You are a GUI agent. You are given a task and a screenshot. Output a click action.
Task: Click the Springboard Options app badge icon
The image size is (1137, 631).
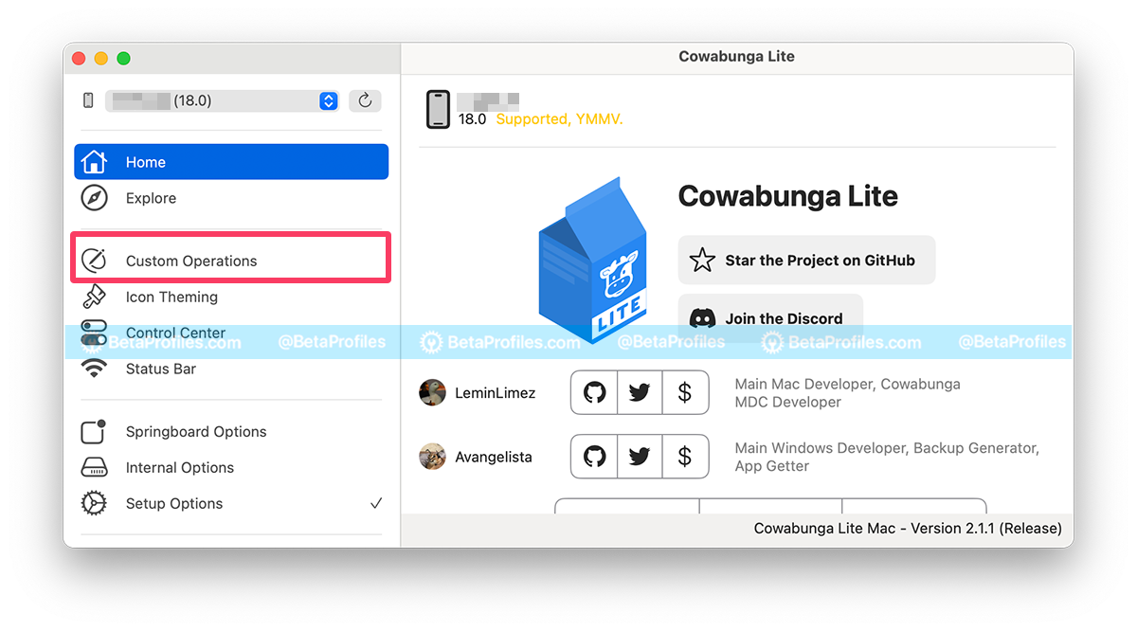coord(94,431)
